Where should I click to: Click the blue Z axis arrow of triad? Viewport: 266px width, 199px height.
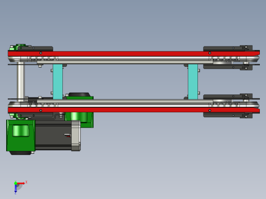coord(15,188)
